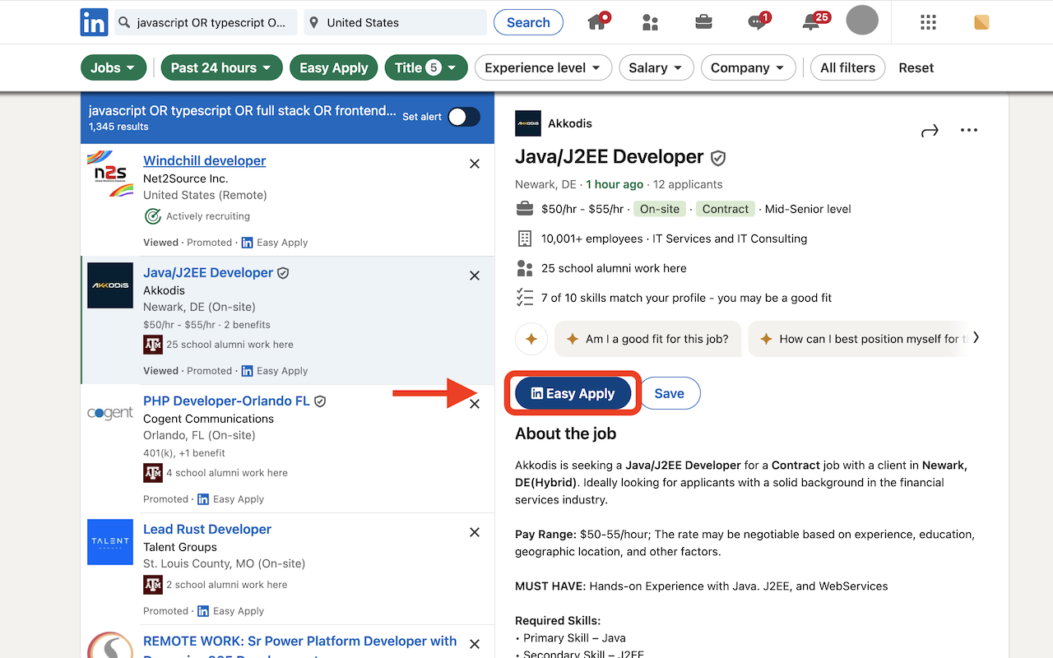Expand the Experience level filter
The height and width of the screenshot is (658, 1053).
pyautogui.click(x=543, y=67)
